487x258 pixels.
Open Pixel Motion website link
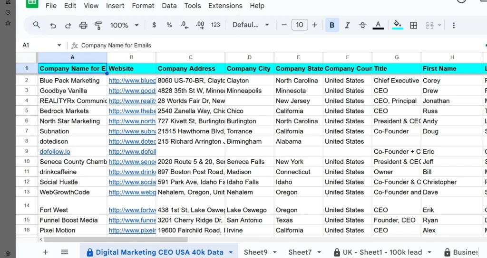132,230
